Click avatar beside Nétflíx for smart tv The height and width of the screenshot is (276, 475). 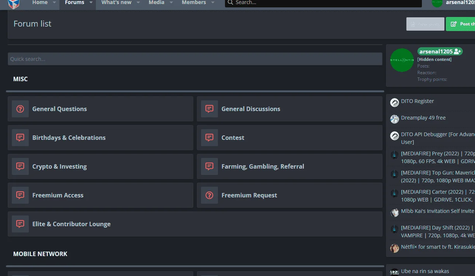tap(395, 248)
